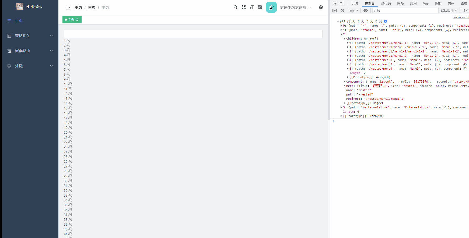469x238 pixels.
Task: Switch to the 内存 DevTools tab
Action: [451, 3]
